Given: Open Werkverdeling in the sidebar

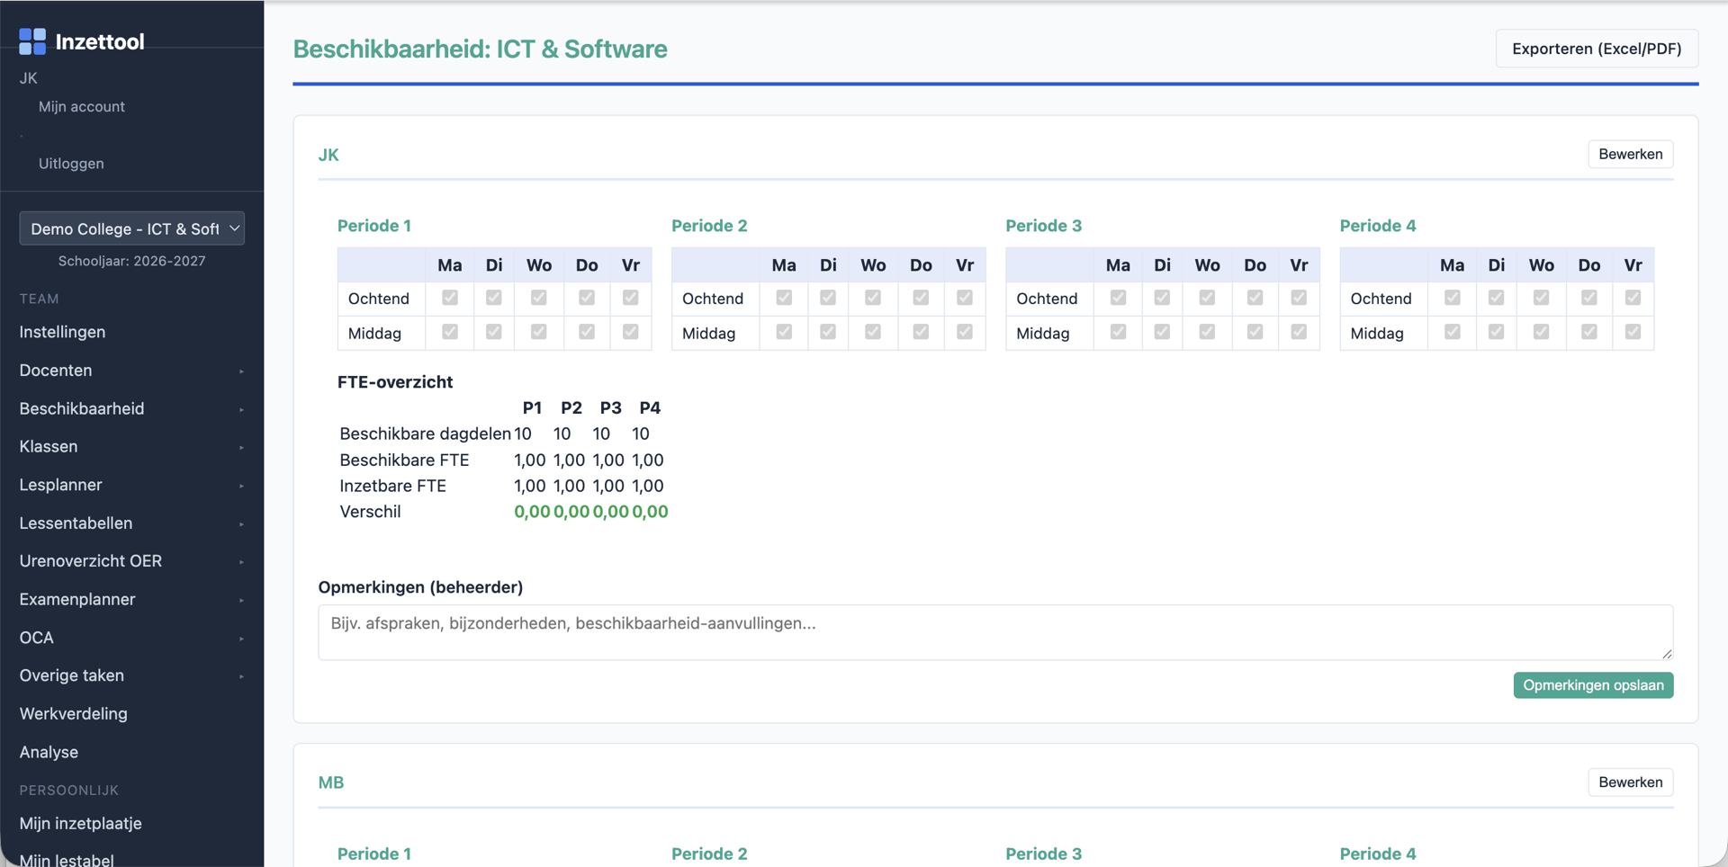Looking at the screenshot, I should coord(73,713).
